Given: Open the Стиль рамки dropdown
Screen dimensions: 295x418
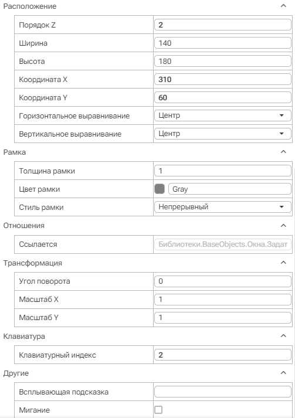Looking at the screenshot, I should click(x=223, y=207).
